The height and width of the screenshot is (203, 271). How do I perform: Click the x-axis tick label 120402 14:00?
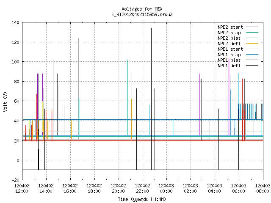(x=46, y=189)
